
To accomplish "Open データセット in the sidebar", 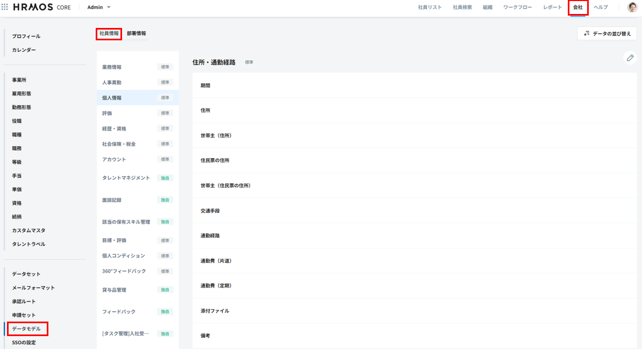I will (26, 274).
